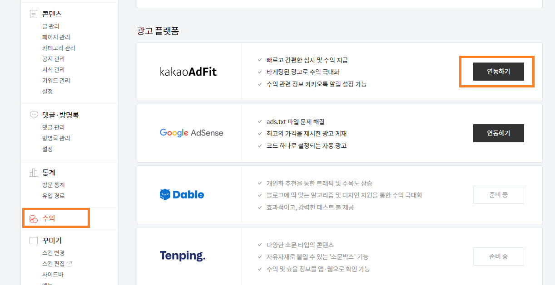Click text 자유자재로 붙일 수 있는 '소문박스' 기능
555x285 pixels.
coord(317,257)
